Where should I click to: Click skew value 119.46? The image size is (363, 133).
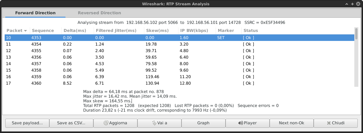pos(152,77)
